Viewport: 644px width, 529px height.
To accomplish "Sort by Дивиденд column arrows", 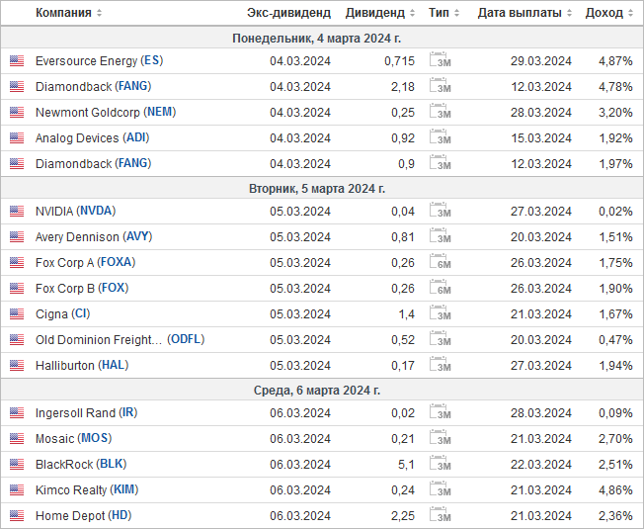I will [x=412, y=13].
